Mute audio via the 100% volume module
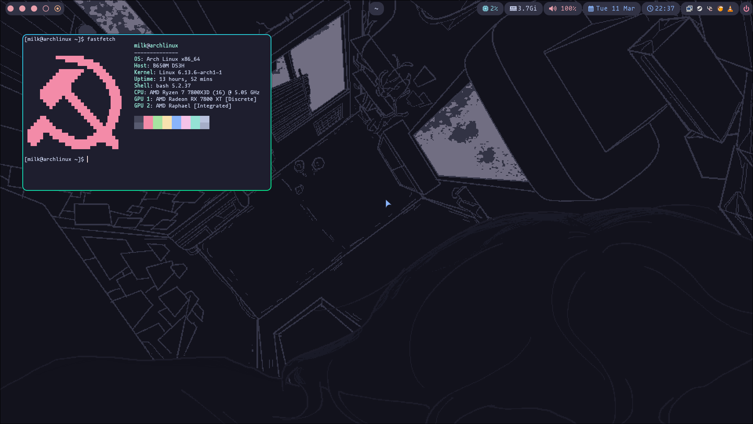 (x=562, y=9)
